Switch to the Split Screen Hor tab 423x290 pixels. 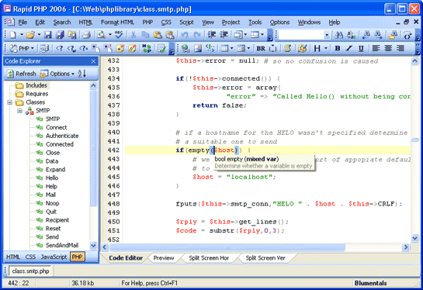point(209,258)
